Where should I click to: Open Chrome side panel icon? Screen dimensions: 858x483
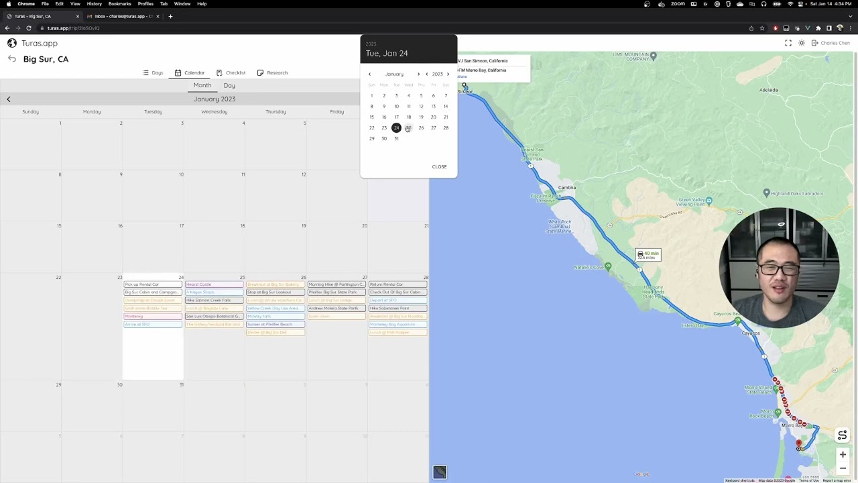829,28
